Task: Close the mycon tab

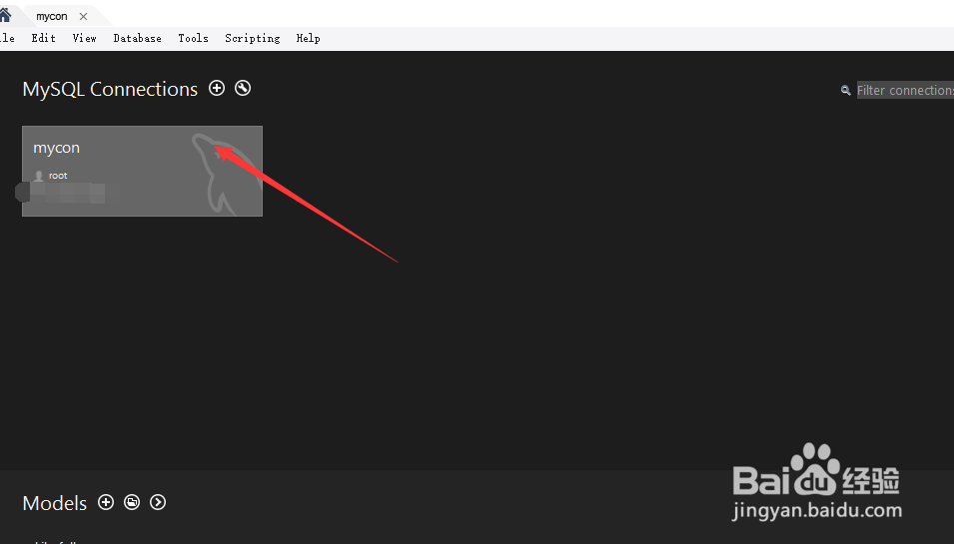Action: [83, 16]
